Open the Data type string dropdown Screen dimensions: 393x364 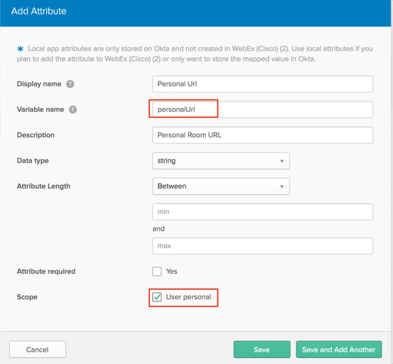point(220,161)
